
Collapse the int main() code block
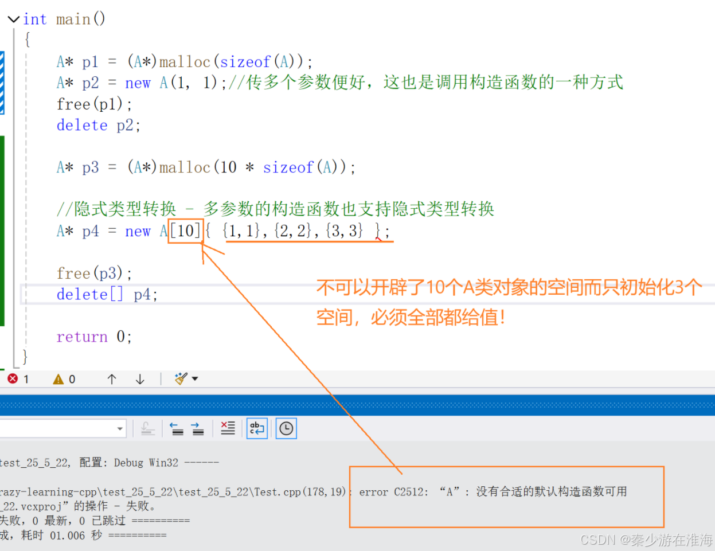[x=14, y=19]
